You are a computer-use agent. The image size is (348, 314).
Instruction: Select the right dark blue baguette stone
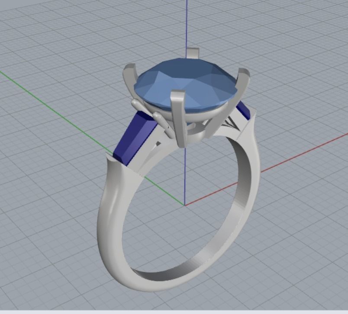click(x=243, y=110)
